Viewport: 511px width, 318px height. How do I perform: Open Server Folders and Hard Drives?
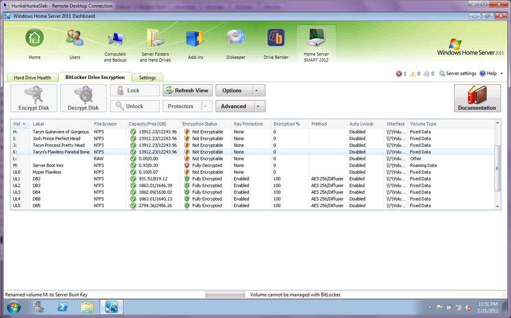(155, 45)
